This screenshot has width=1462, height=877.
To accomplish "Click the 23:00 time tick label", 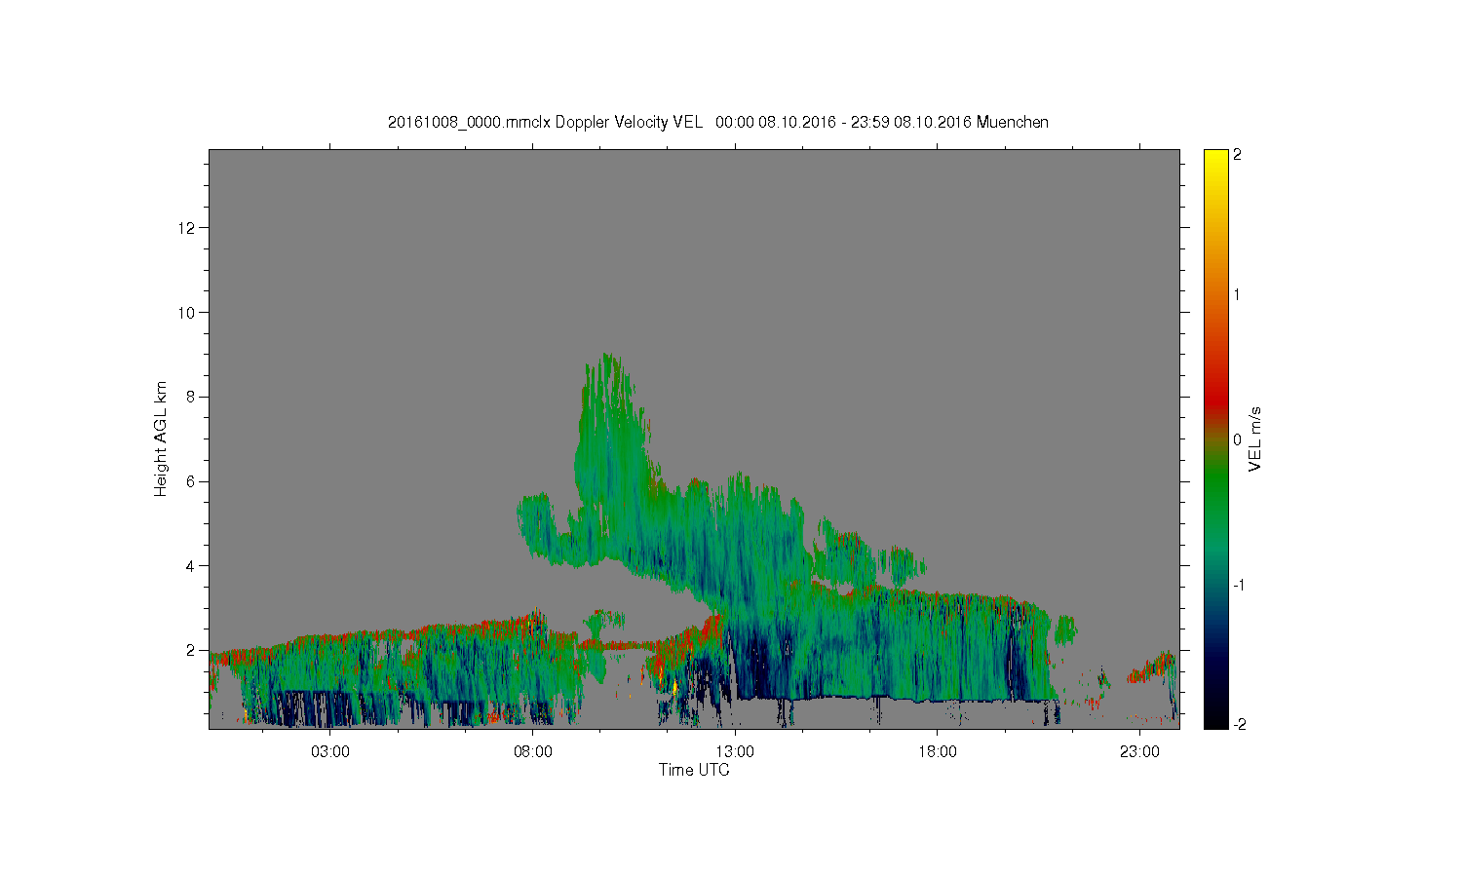I will (1140, 752).
